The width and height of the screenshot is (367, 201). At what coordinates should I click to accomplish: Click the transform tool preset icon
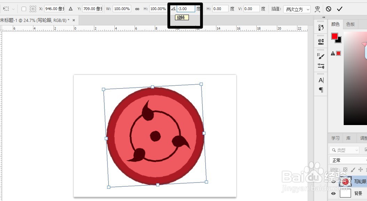[x=6, y=9]
